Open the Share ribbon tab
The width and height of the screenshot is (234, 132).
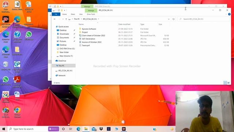tap(73, 14)
